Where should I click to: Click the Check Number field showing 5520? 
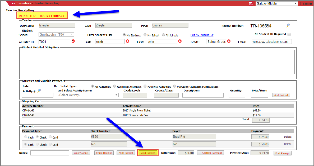[109, 137]
